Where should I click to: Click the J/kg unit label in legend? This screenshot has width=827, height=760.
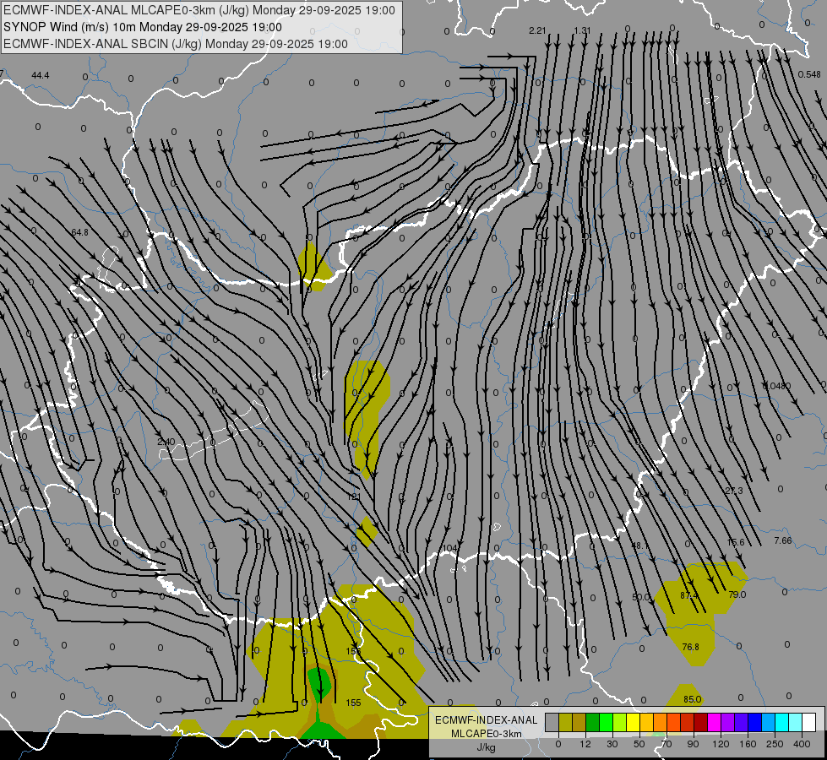[x=486, y=747]
